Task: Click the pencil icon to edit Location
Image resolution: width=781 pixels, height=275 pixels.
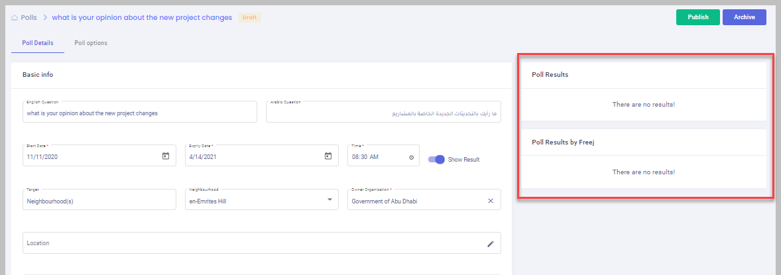Action: (491, 244)
